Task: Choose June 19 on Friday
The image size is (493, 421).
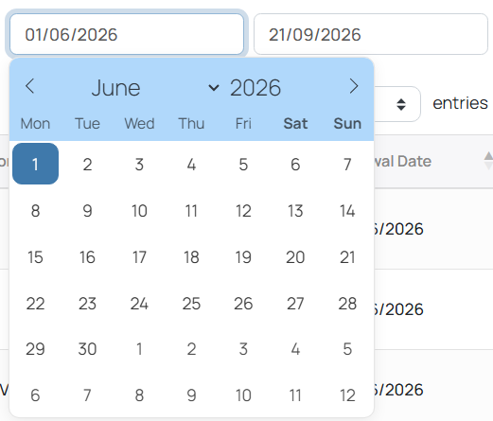Action: 243,257
